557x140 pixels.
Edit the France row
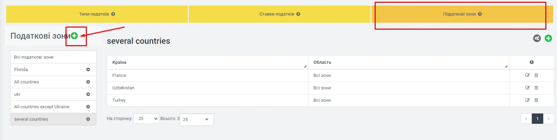(527, 76)
